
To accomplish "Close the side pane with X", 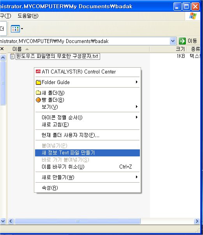I will point(2,49).
